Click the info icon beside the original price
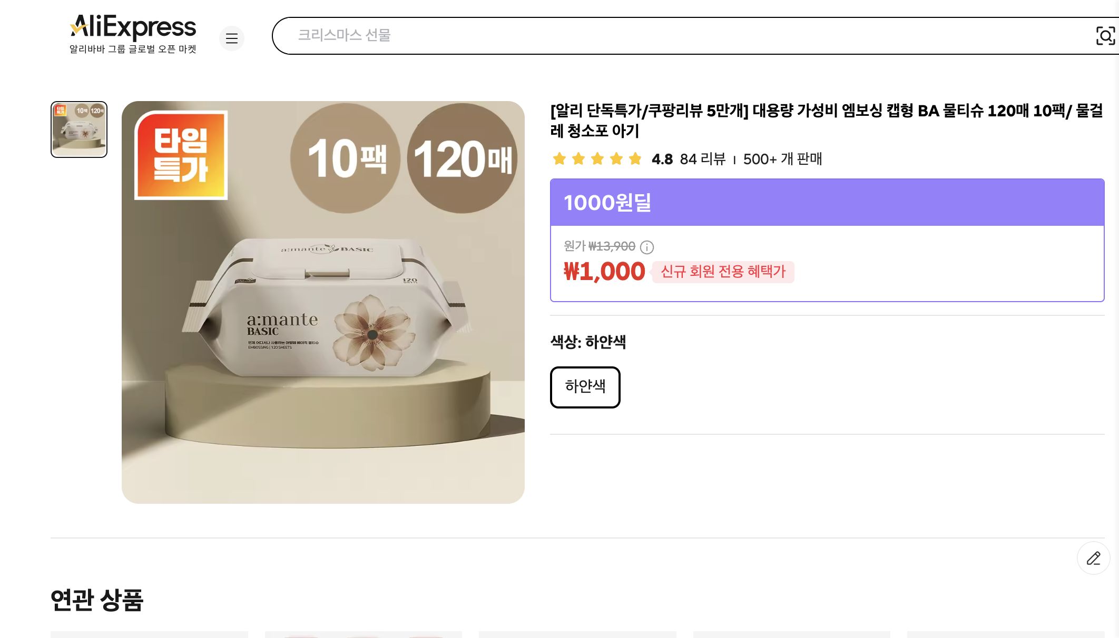This screenshot has height=638, width=1119. [x=646, y=247]
